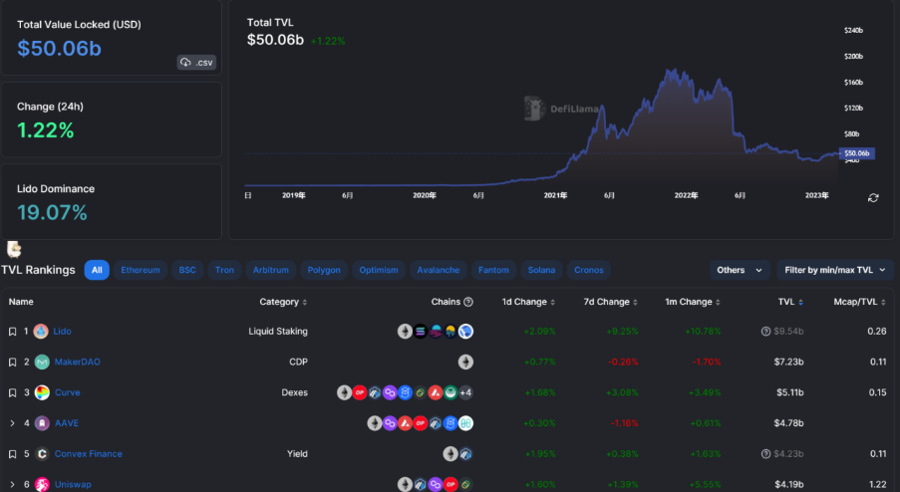
Task: Click the AAVE logo icon
Action: (42, 423)
